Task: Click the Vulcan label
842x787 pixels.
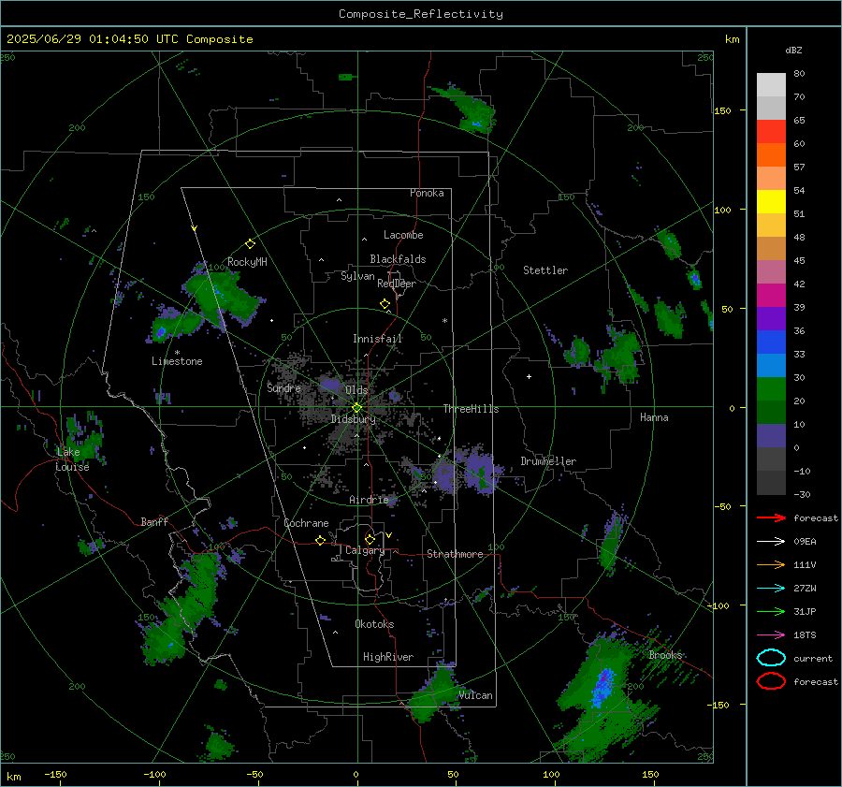Action: (x=475, y=695)
